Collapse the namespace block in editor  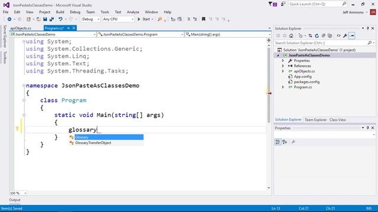[24, 85]
